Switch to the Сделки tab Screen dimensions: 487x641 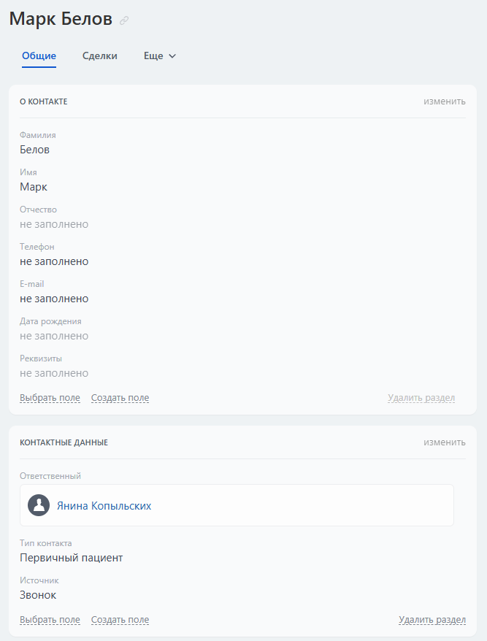click(x=100, y=56)
